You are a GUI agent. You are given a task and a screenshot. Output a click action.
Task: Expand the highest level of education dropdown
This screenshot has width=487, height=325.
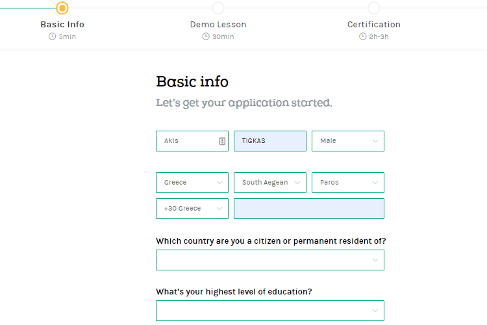[x=270, y=311]
